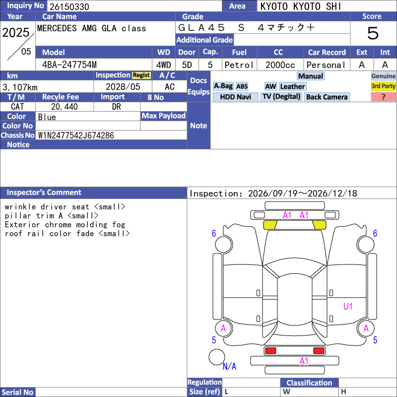This screenshot has height=397, width=397.
Task: Toggle the Genuine label
Action: coord(383,76)
